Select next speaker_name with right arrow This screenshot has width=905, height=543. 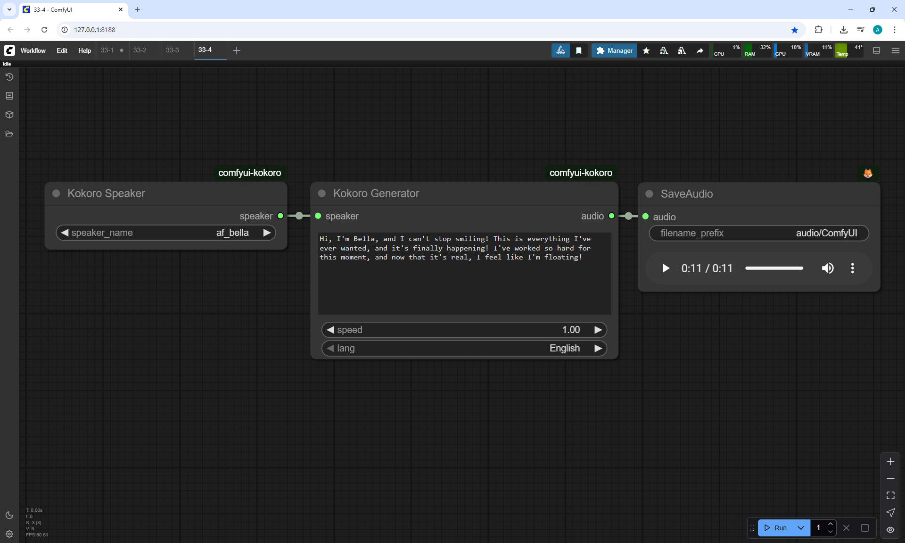267,233
